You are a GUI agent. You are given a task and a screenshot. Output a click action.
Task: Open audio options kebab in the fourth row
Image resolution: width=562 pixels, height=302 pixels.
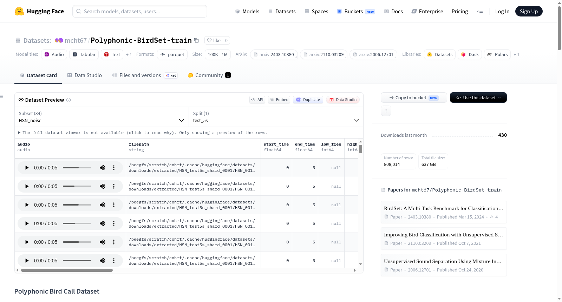coord(114,223)
